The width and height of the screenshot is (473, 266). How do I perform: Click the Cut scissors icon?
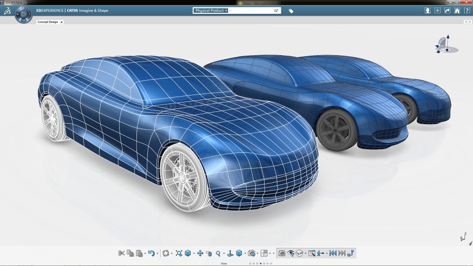coord(121,253)
